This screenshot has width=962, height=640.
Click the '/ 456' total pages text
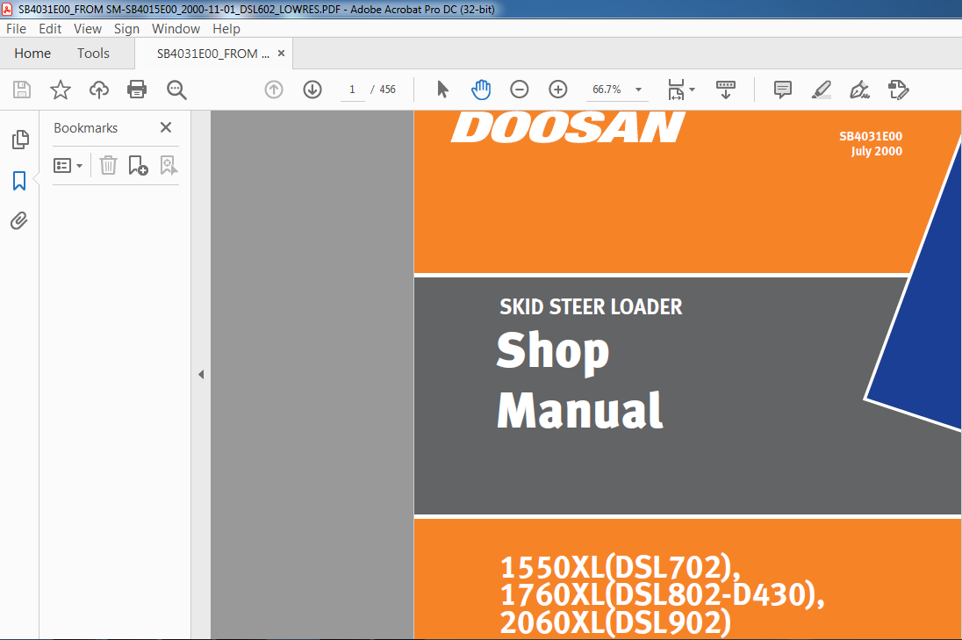click(x=384, y=90)
